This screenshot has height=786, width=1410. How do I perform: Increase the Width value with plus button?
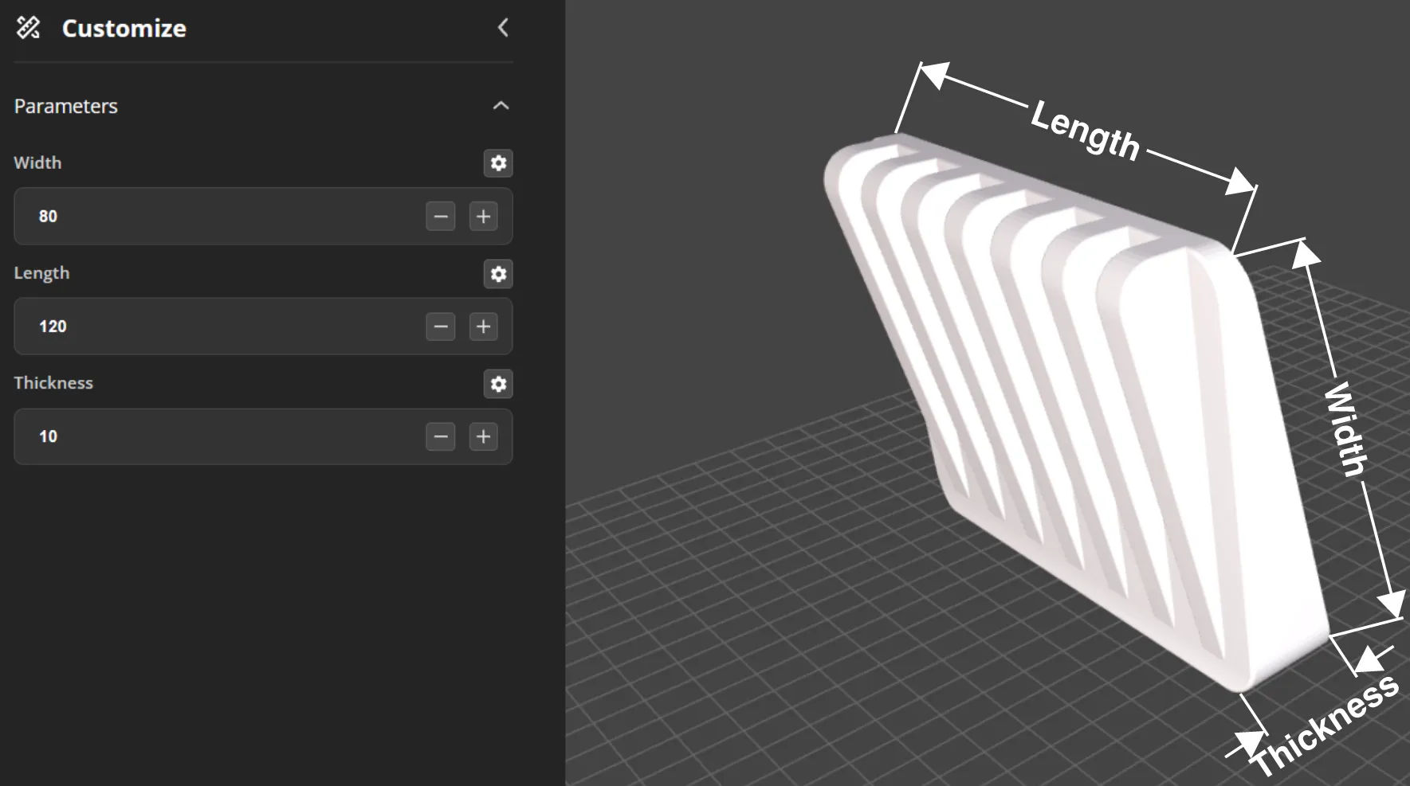point(483,217)
